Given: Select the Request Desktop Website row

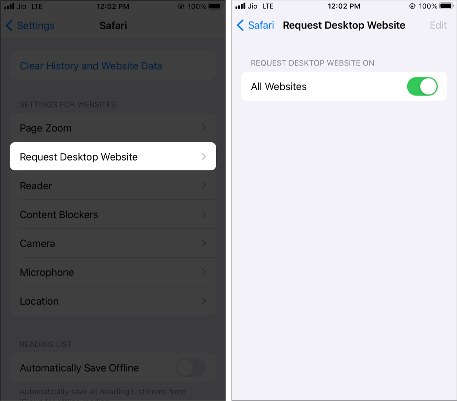Looking at the screenshot, I should click(x=113, y=157).
